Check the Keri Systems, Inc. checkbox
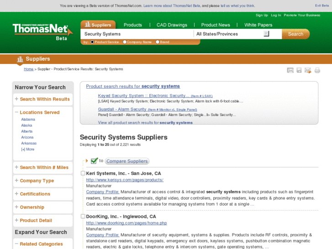This screenshot has width=332, height=249. (83, 173)
